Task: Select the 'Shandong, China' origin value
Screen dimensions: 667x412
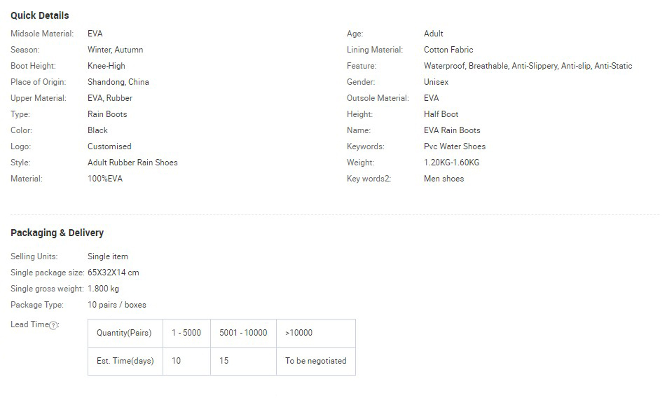Action: click(118, 82)
